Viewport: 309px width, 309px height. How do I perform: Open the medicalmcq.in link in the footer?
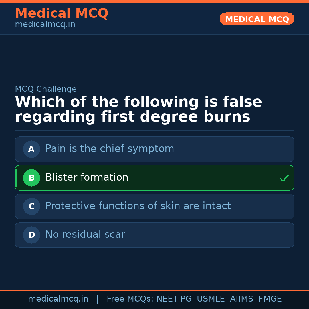coord(58,299)
